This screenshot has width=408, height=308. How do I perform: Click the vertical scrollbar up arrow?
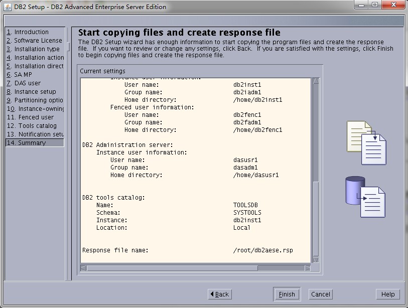[316, 81]
